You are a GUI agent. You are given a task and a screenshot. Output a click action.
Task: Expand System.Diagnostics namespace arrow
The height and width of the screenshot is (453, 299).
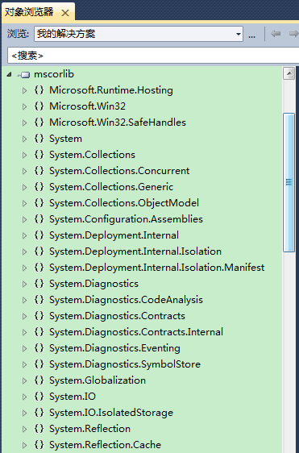tap(25, 285)
